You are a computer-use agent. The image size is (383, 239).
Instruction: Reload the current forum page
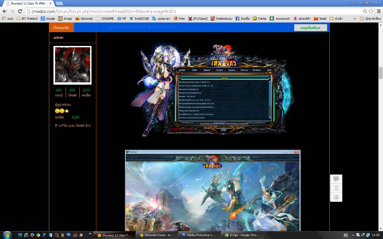(x=20, y=11)
